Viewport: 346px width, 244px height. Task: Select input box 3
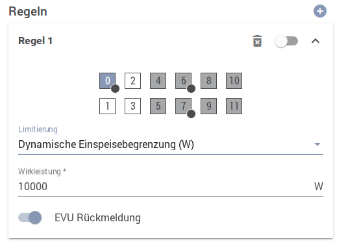click(132, 106)
